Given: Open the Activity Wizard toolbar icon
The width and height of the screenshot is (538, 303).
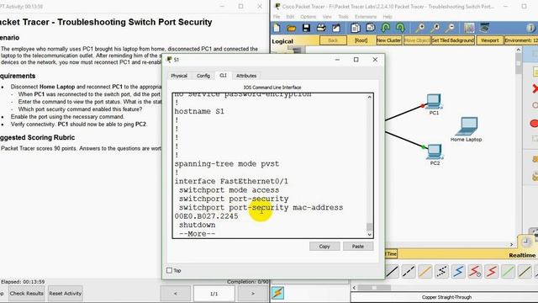Looking at the screenshot, I should pyautogui.click(x=336, y=28).
